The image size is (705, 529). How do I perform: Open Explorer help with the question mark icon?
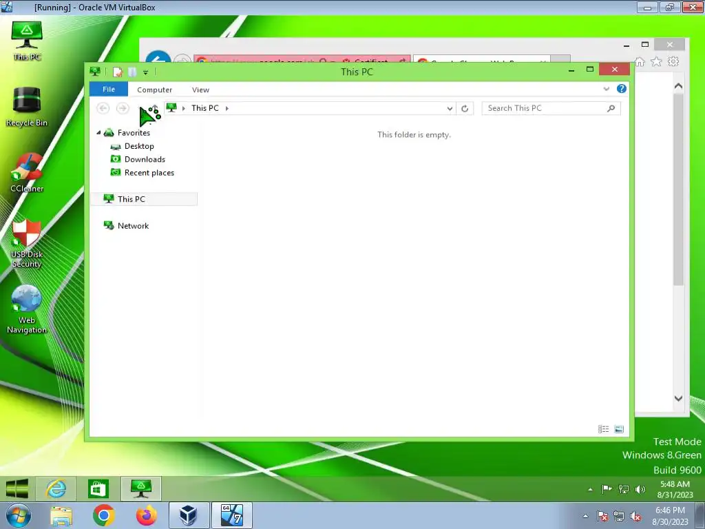622,89
